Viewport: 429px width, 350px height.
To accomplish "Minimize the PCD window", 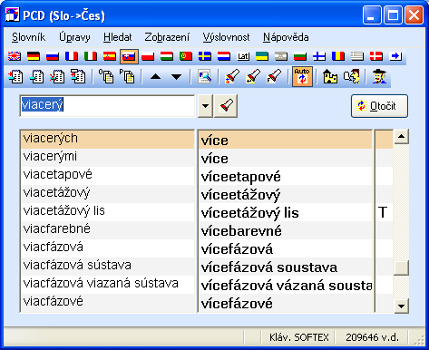I will pos(373,15).
